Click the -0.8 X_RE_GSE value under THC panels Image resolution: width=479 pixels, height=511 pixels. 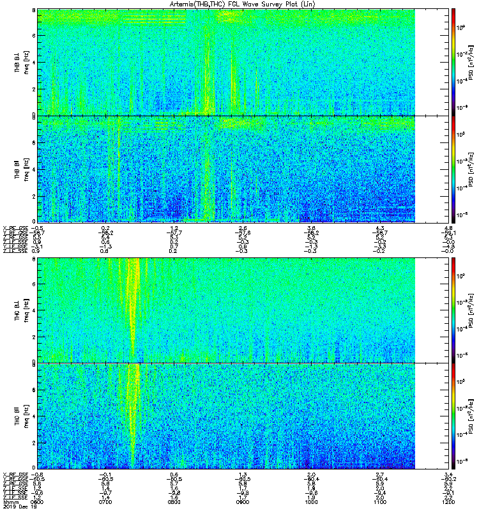pos(37,475)
